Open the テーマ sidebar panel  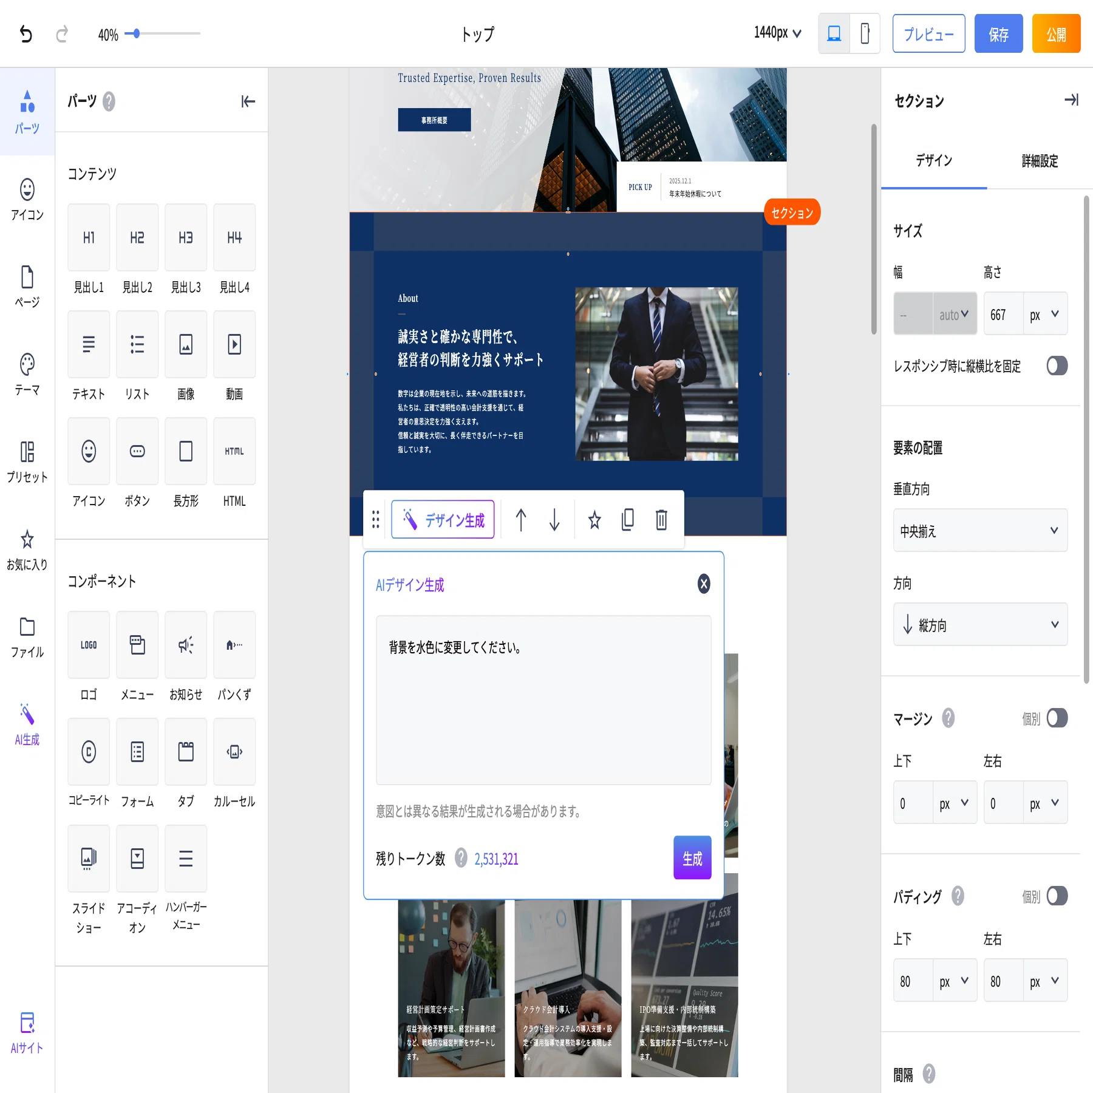[27, 374]
